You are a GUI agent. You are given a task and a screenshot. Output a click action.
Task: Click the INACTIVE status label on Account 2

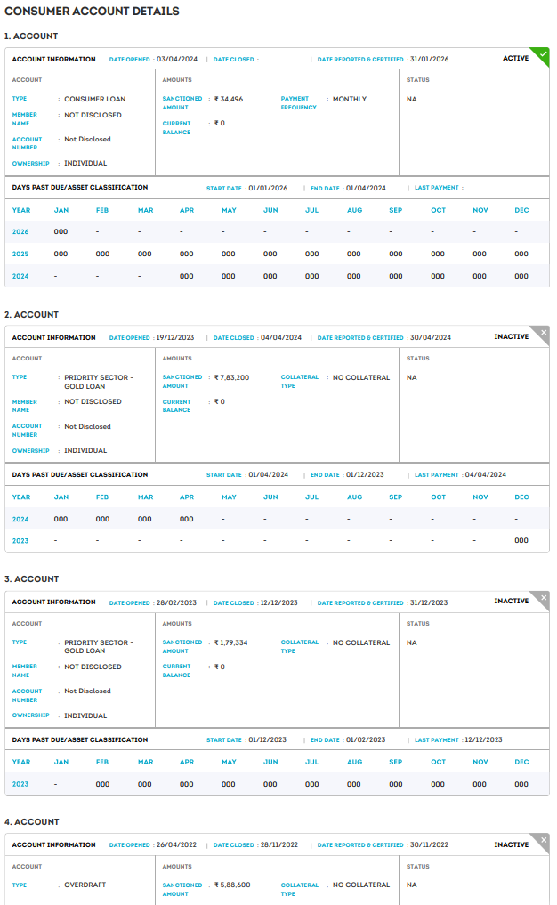pos(511,337)
